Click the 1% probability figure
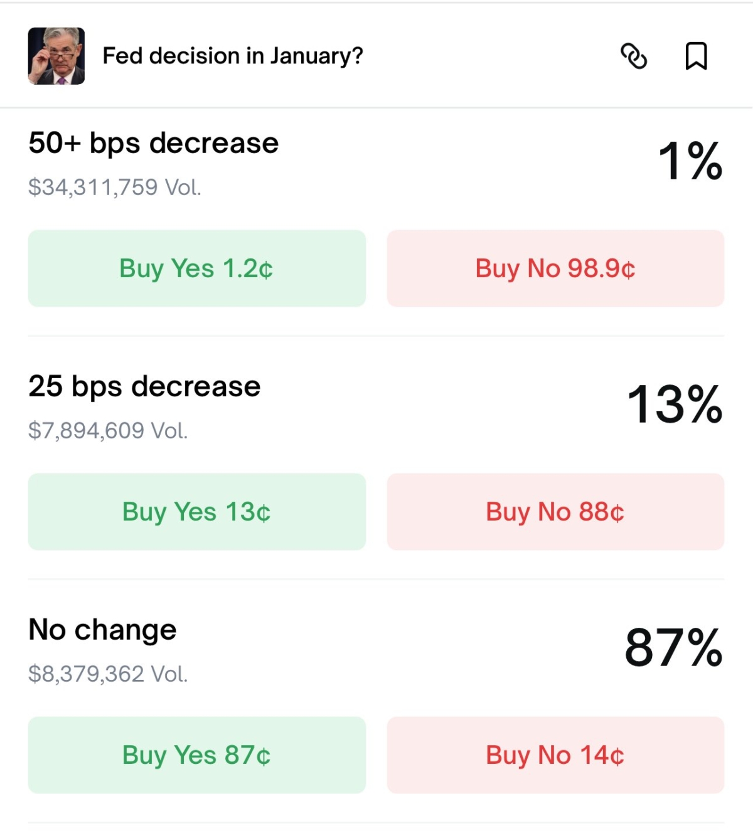Image resolution: width=753 pixels, height=831 pixels. pos(690,161)
